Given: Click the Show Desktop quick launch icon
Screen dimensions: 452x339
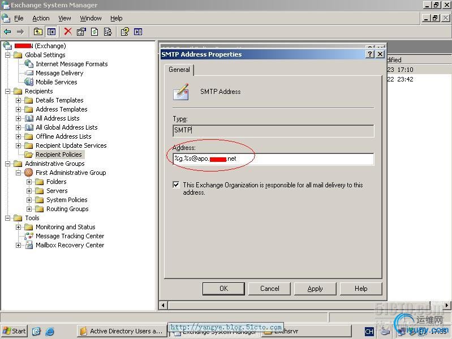Looking at the screenshot, I should [36, 331].
